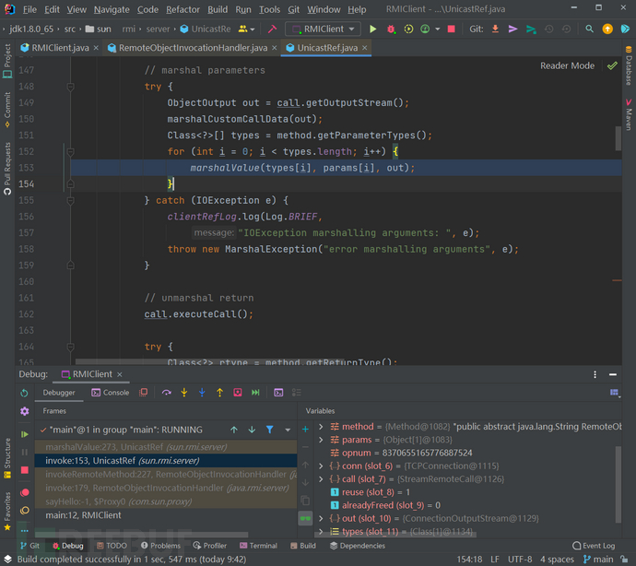Click editor vertical scrollbar thumb
Image resolution: width=636 pixels, height=566 pixels.
(x=618, y=138)
